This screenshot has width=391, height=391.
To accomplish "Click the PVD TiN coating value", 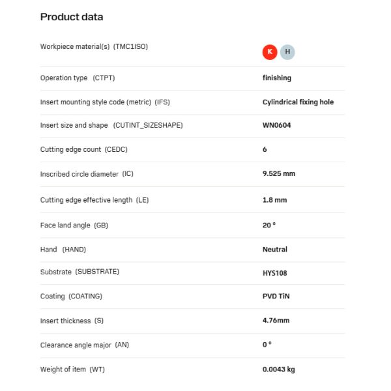I will point(276,297).
